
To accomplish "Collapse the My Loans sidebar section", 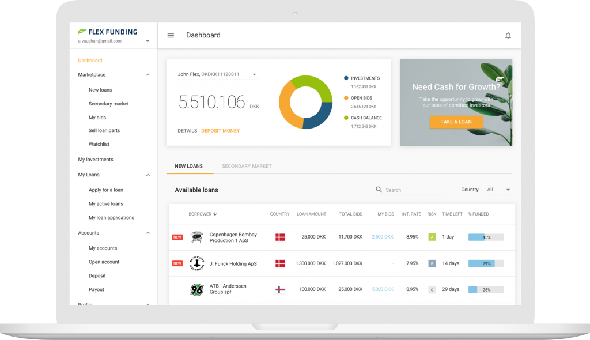I will [148, 175].
